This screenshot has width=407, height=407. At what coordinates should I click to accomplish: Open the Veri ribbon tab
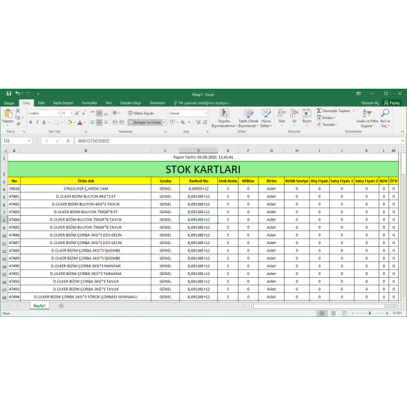[109, 103]
